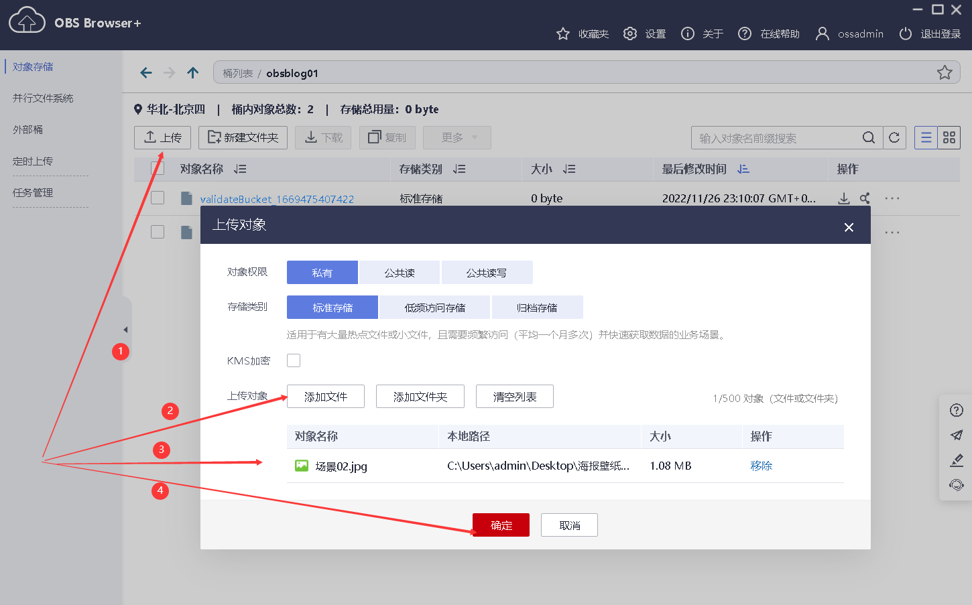The image size is (972, 605).
Task: Click 添加文件 to add files
Action: [326, 397]
